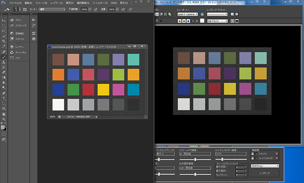The width and height of the screenshot is (304, 183).
Task: Open the Quad 4 - Camera viewport dropdown
Action: click(187, 14)
